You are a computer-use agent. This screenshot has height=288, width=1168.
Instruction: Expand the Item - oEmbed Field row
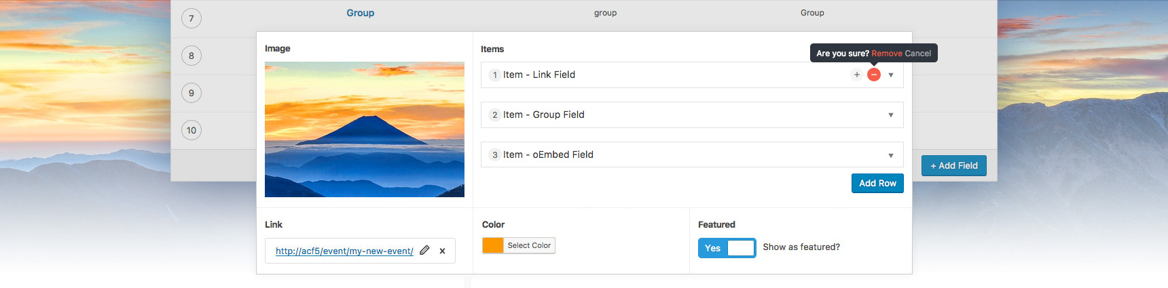click(891, 155)
